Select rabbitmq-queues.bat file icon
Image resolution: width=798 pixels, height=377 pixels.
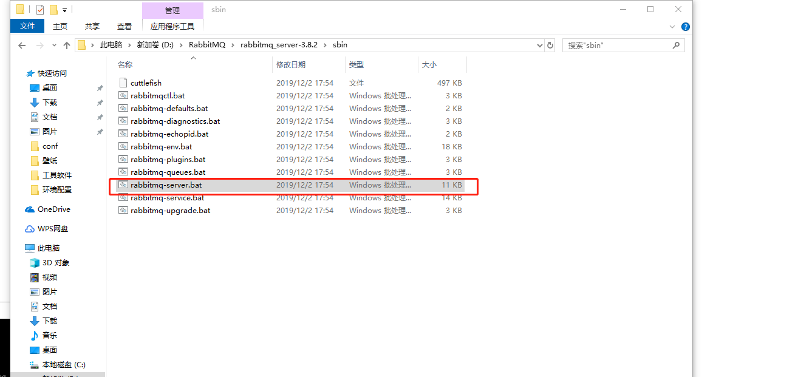click(x=123, y=172)
